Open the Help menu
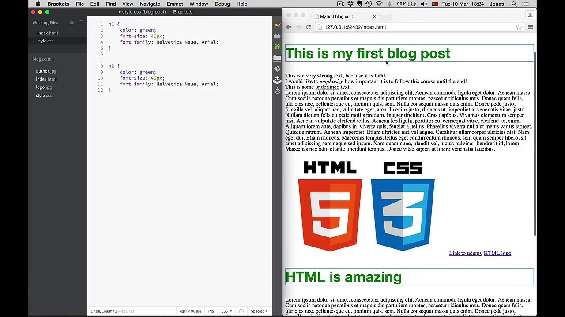Screen dimensions: 565x317 click(242, 4)
